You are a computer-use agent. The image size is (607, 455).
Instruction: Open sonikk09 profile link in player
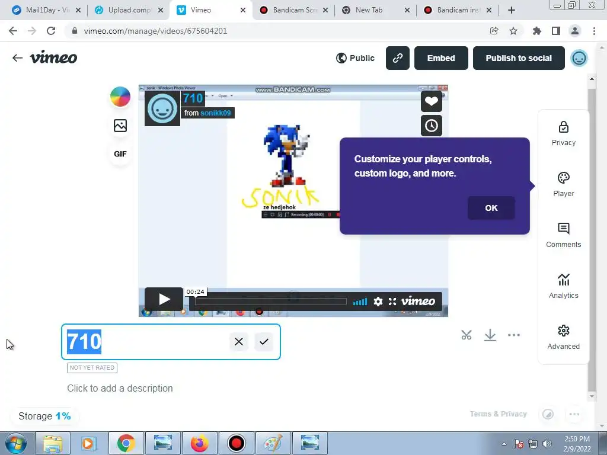point(216,113)
